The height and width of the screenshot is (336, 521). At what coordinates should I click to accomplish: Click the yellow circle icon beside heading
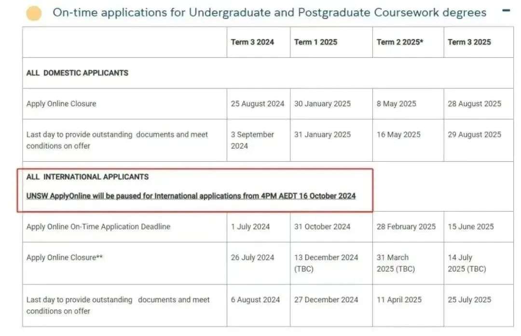pos(34,14)
